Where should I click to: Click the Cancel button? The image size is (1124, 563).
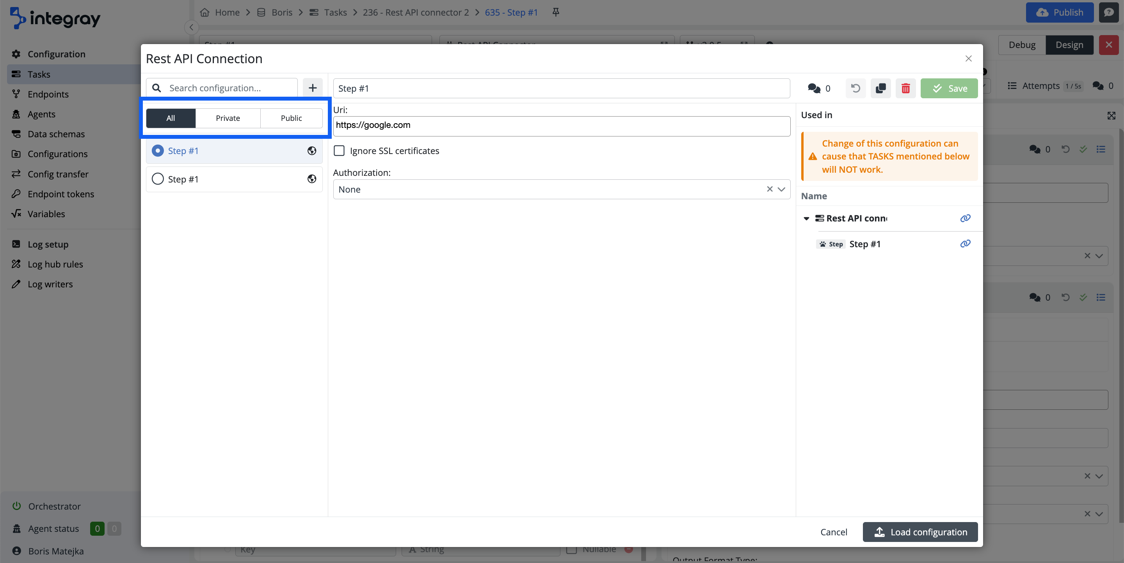point(833,532)
